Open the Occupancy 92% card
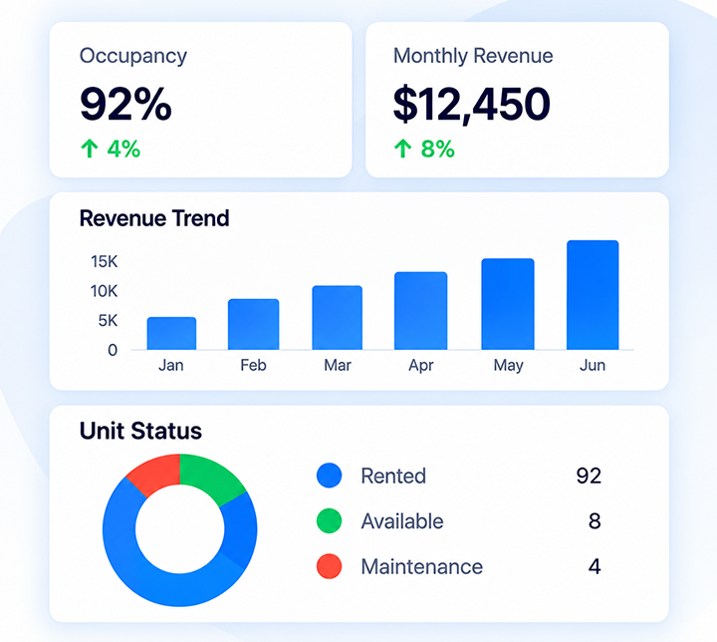Viewport: 717px width, 642px height. coord(201,100)
